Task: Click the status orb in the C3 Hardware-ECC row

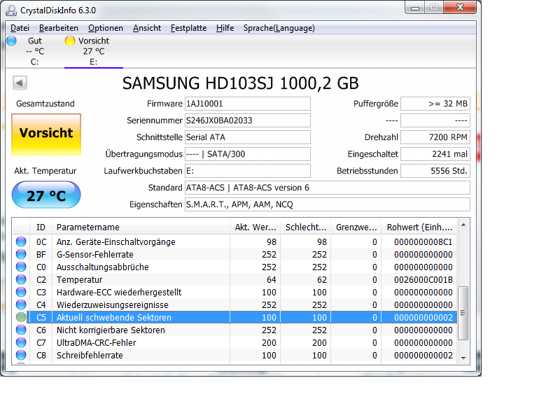Action: tap(21, 292)
